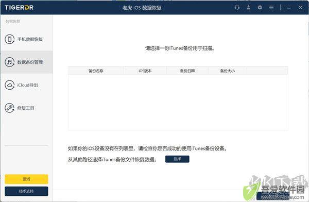Sort by the iOS版本 column header
This screenshot has width=309, height=202.
click(145, 71)
